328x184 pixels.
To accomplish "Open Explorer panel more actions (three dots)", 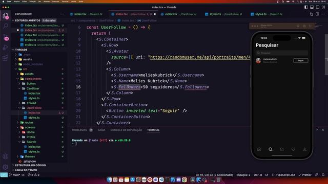I will (x=62, y=14).
